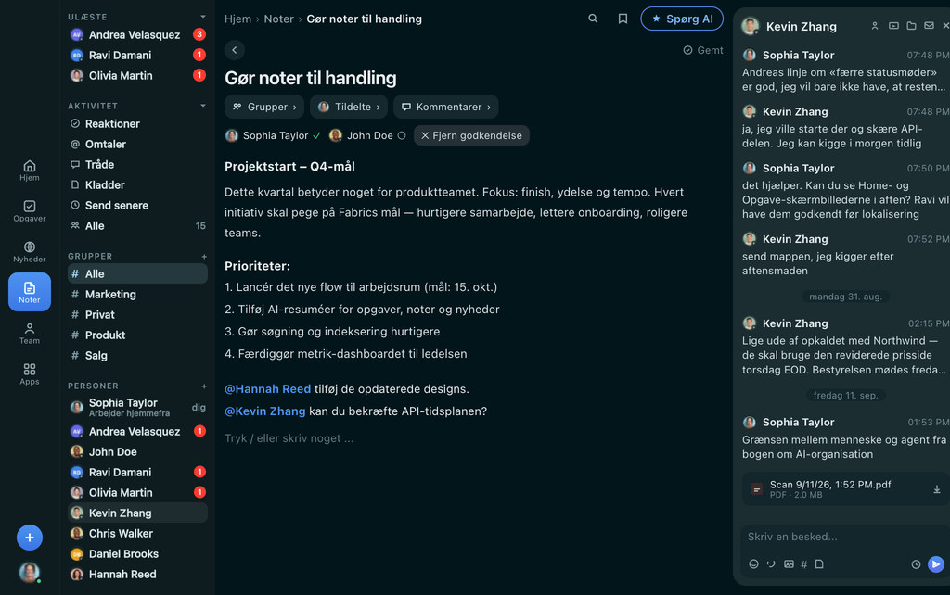Click the note body placeholder line
Screen dimensions: 950x595
pyautogui.click(x=289, y=438)
